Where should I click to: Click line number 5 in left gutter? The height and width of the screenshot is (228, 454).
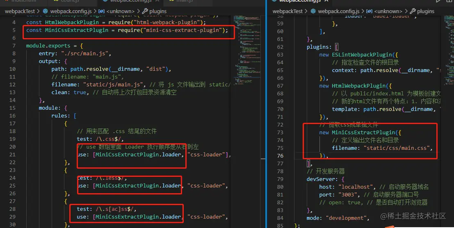point(14,30)
